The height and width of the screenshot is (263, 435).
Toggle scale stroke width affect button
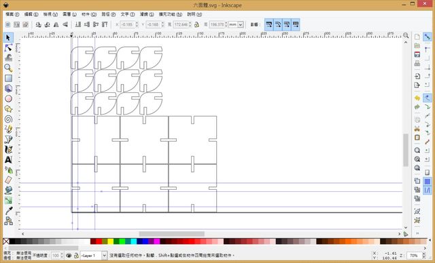click(x=269, y=24)
